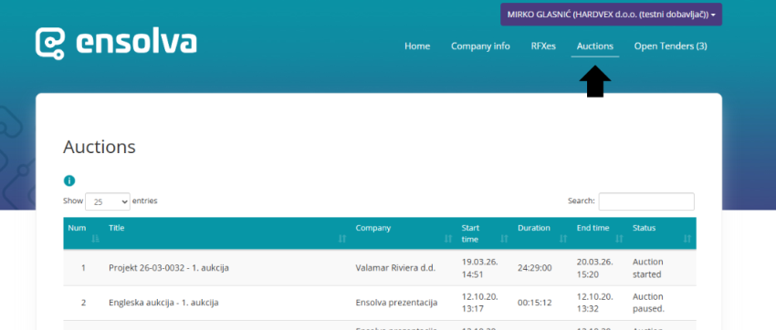The width and height of the screenshot is (776, 330).
Task: Open Engleska aukcija - 1. aukcija row
Action: pos(380,303)
